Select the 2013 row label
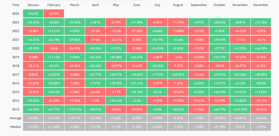 (x=16, y=110)
